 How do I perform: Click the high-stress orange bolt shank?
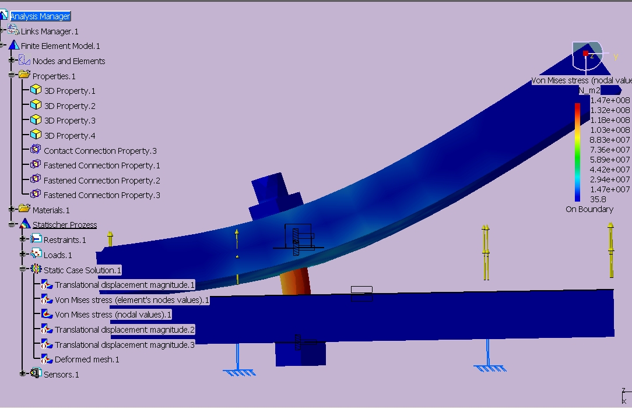[x=296, y=281]
